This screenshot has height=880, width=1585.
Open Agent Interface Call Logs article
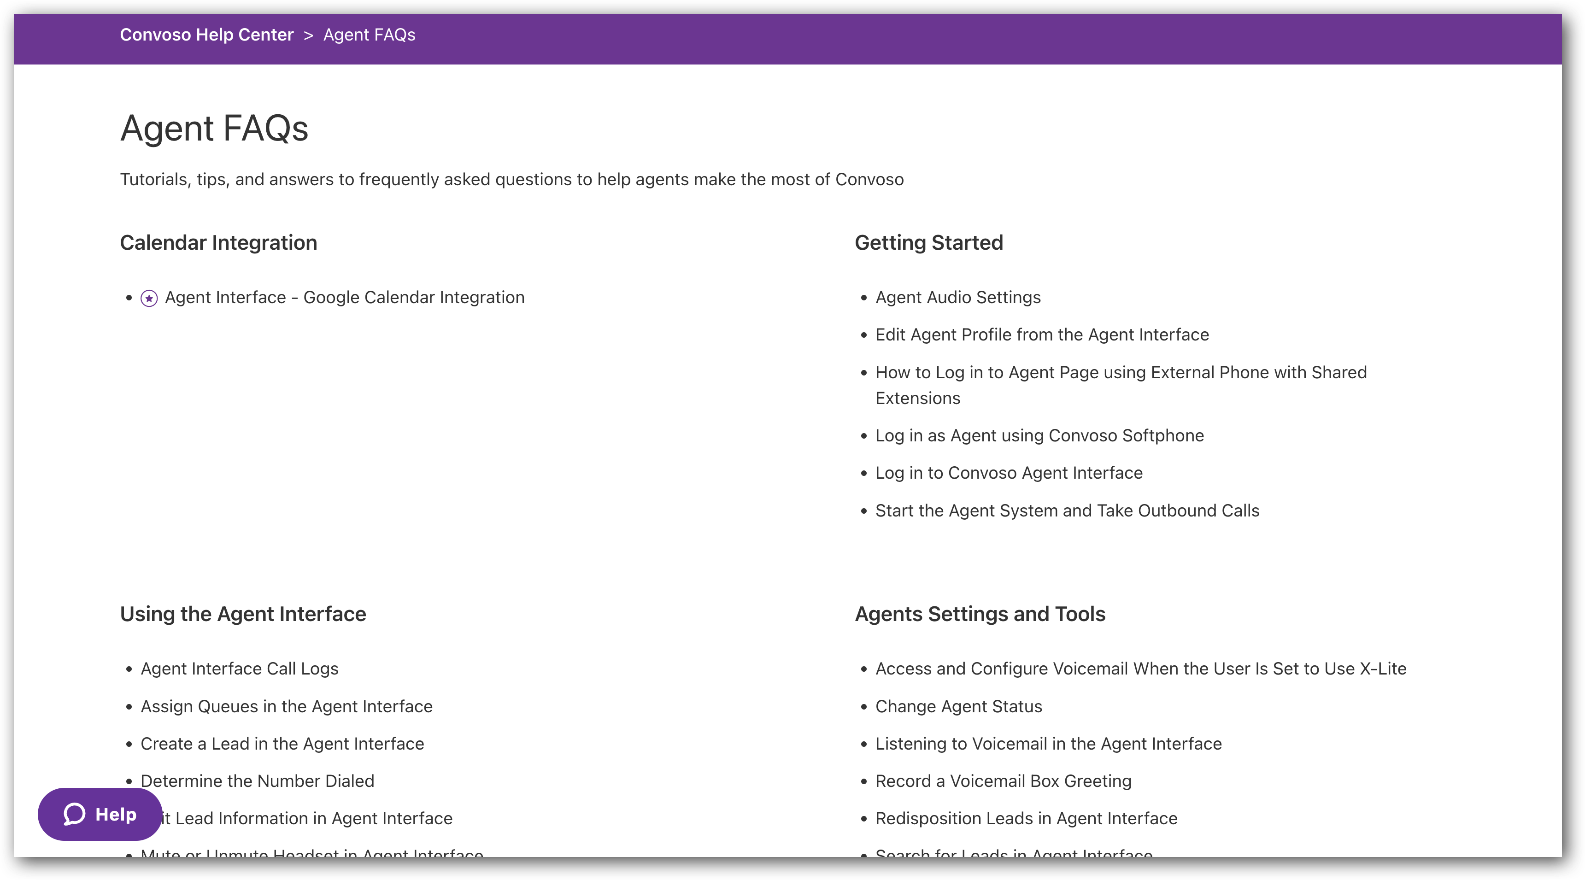239,669
